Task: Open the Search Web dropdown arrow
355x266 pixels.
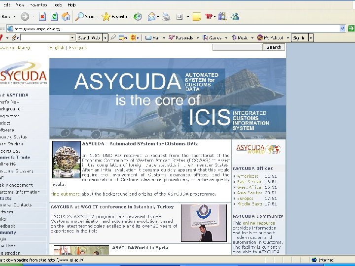Action: (x=106, y=38)
